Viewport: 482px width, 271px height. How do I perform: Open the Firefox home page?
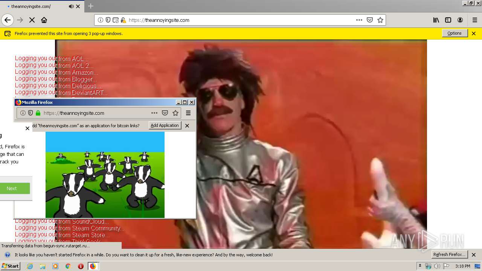point(44,20)
